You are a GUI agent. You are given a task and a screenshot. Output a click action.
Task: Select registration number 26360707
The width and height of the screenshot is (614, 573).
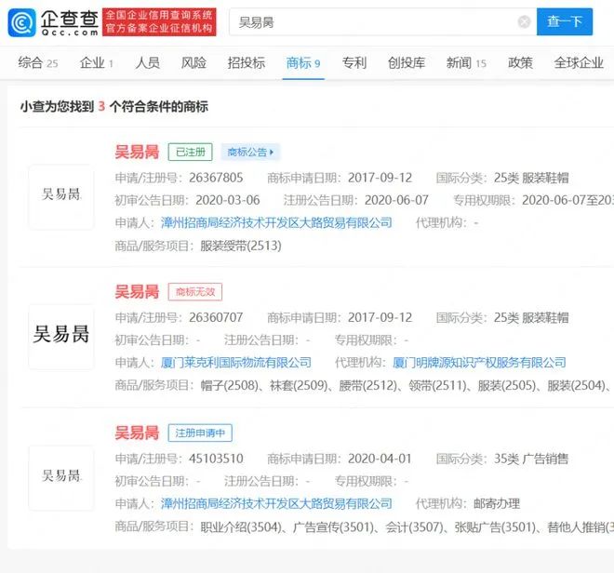tap(216, 317)
